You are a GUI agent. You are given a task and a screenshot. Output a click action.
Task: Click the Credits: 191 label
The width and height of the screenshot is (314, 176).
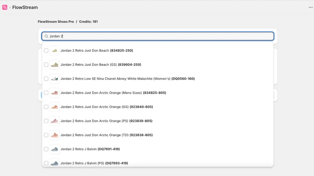[88, 22]
